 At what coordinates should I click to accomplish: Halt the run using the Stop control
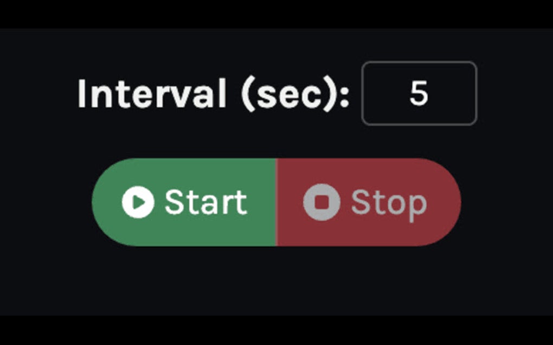point(369,202)
